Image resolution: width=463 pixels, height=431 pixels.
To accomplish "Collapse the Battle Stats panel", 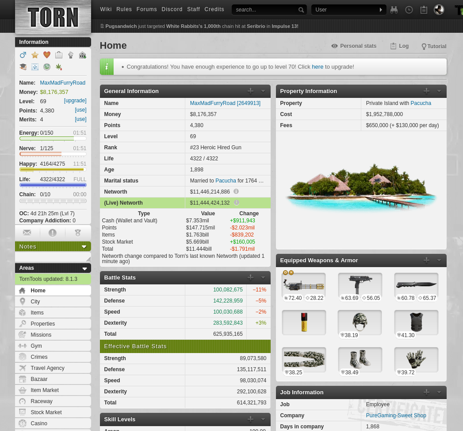I will [263, 277].
